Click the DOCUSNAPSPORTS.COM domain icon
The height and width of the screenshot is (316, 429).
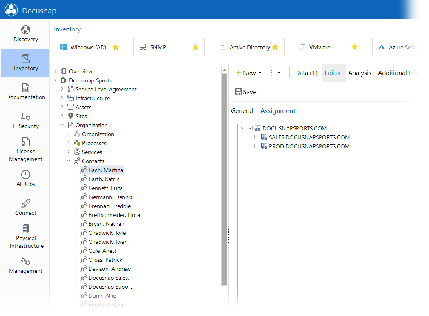[x=258, y=128]
